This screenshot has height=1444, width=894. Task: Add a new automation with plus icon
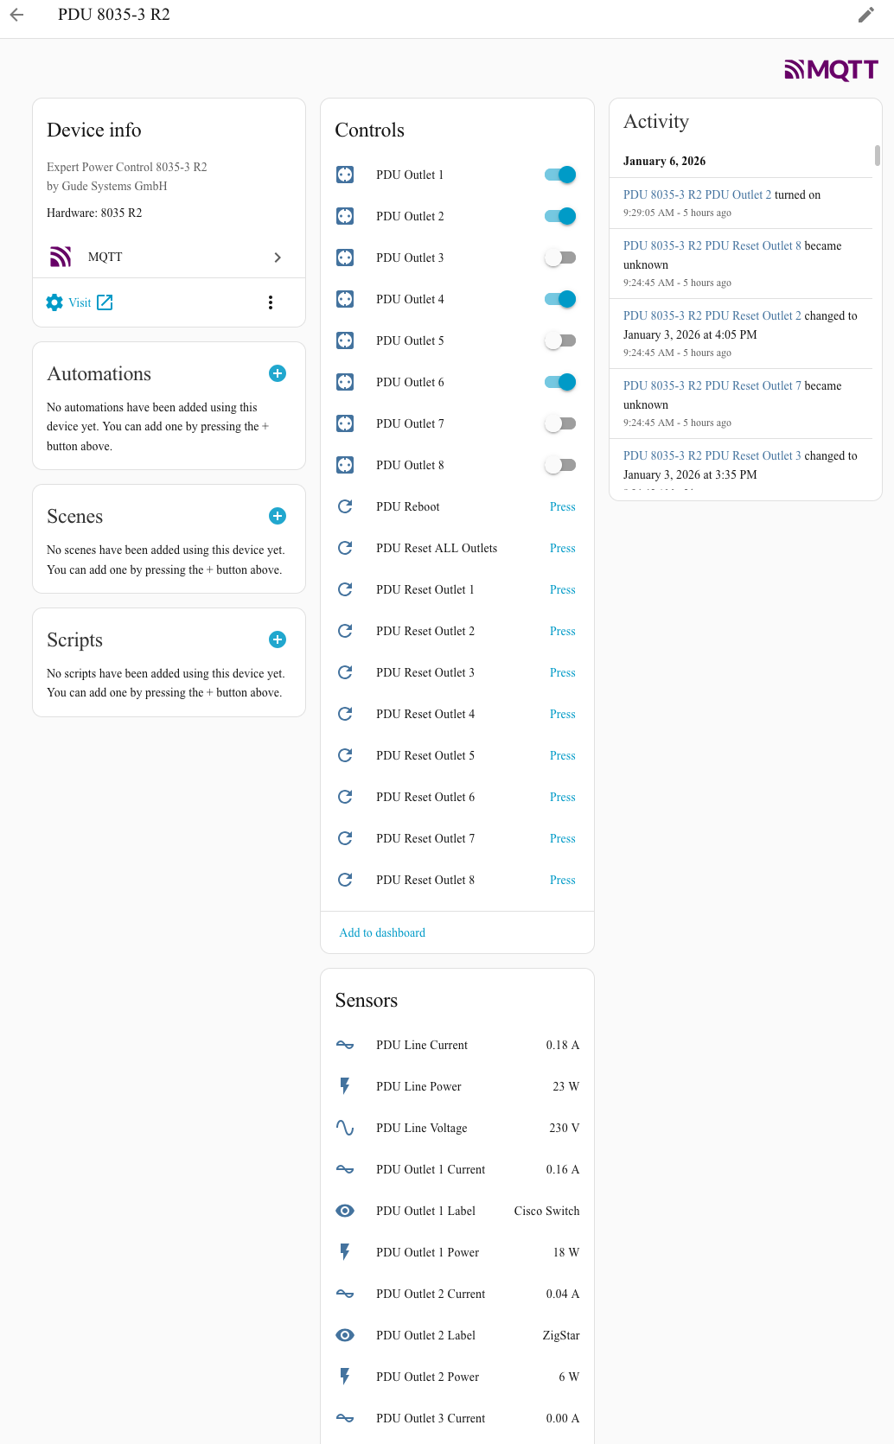point(278,373)
